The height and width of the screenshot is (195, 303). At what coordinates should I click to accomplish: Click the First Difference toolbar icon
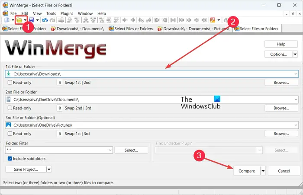(x=102, y=20)
